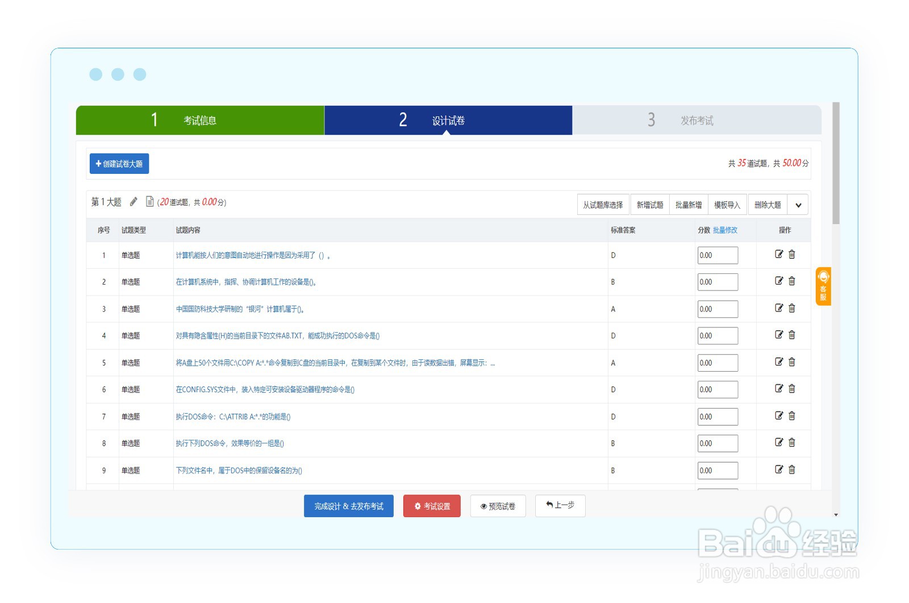
Task: Delete question 9 with trash icon
Action: pos(791,469)
